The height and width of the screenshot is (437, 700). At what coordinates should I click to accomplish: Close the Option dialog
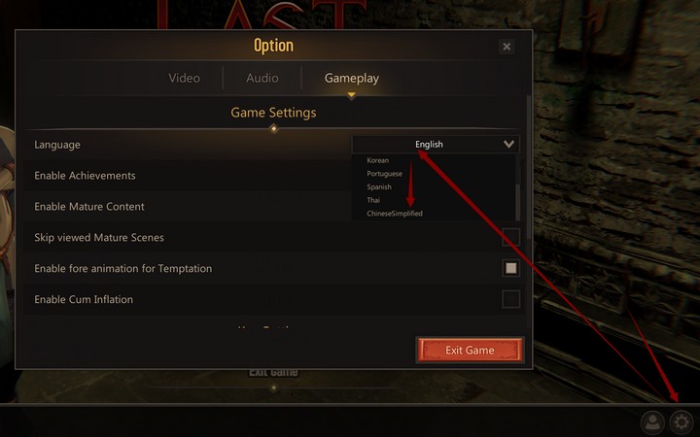pos(507,47)
